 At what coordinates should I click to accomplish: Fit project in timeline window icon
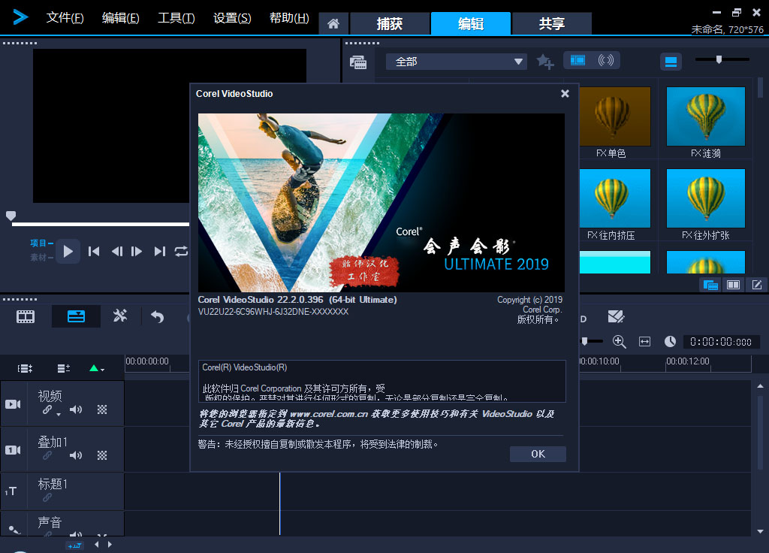click(x=645, y=342)
